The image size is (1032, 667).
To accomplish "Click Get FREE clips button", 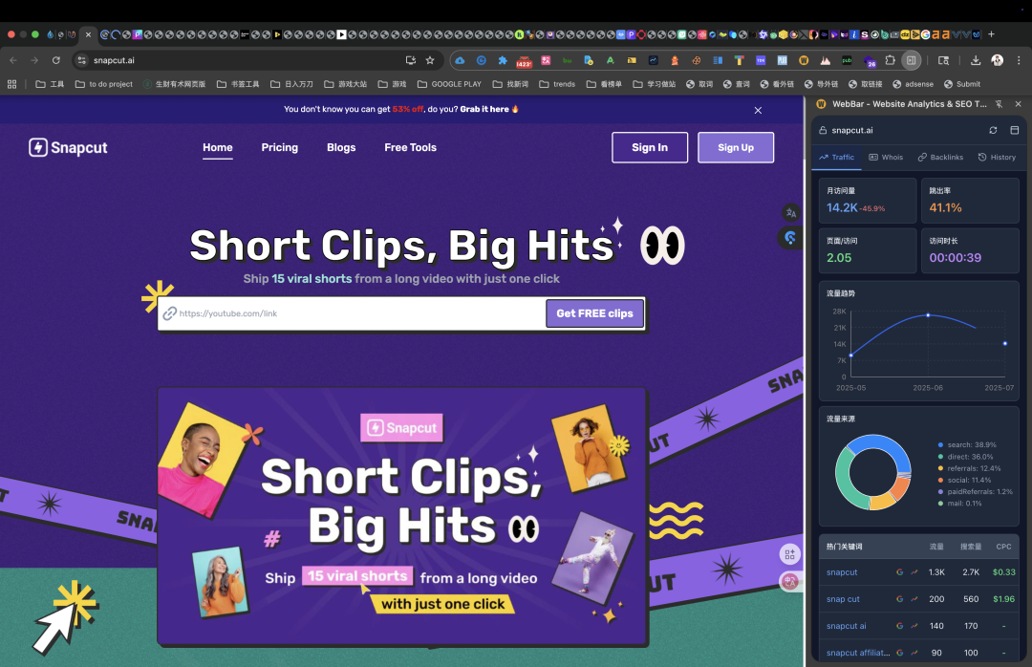I will pos(595,313).
